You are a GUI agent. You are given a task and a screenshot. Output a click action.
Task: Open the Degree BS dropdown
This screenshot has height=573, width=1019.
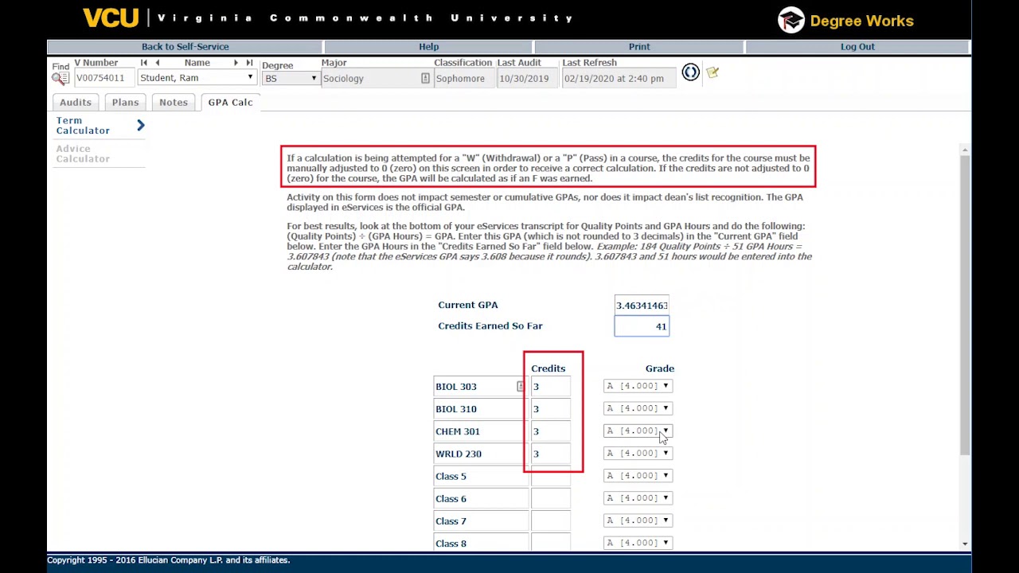[x=291, y=78]
